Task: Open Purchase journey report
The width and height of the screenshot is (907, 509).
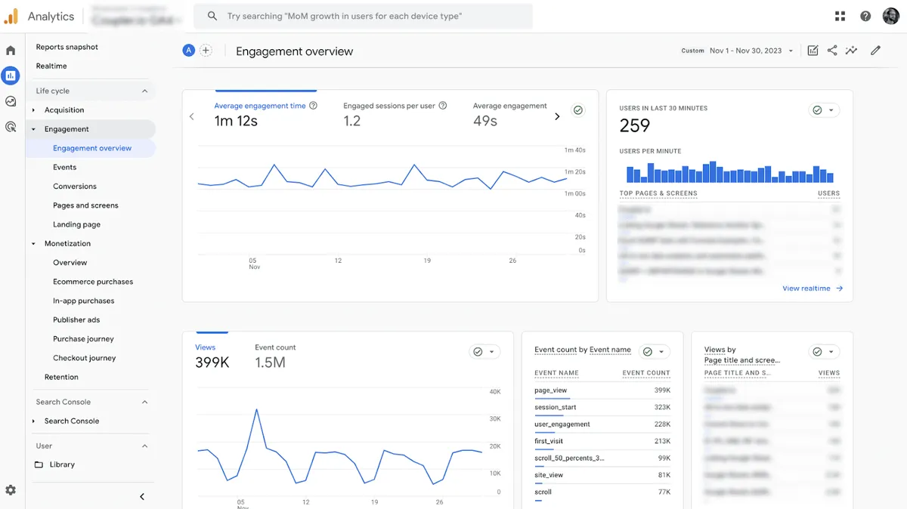Action: [83, 339]
